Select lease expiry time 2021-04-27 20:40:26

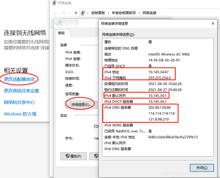(x=165, y=90)
